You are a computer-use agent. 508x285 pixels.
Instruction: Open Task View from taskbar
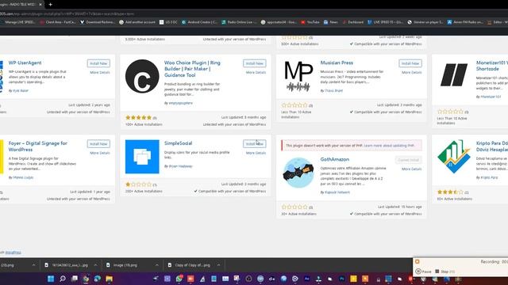(x=74, y=279)
